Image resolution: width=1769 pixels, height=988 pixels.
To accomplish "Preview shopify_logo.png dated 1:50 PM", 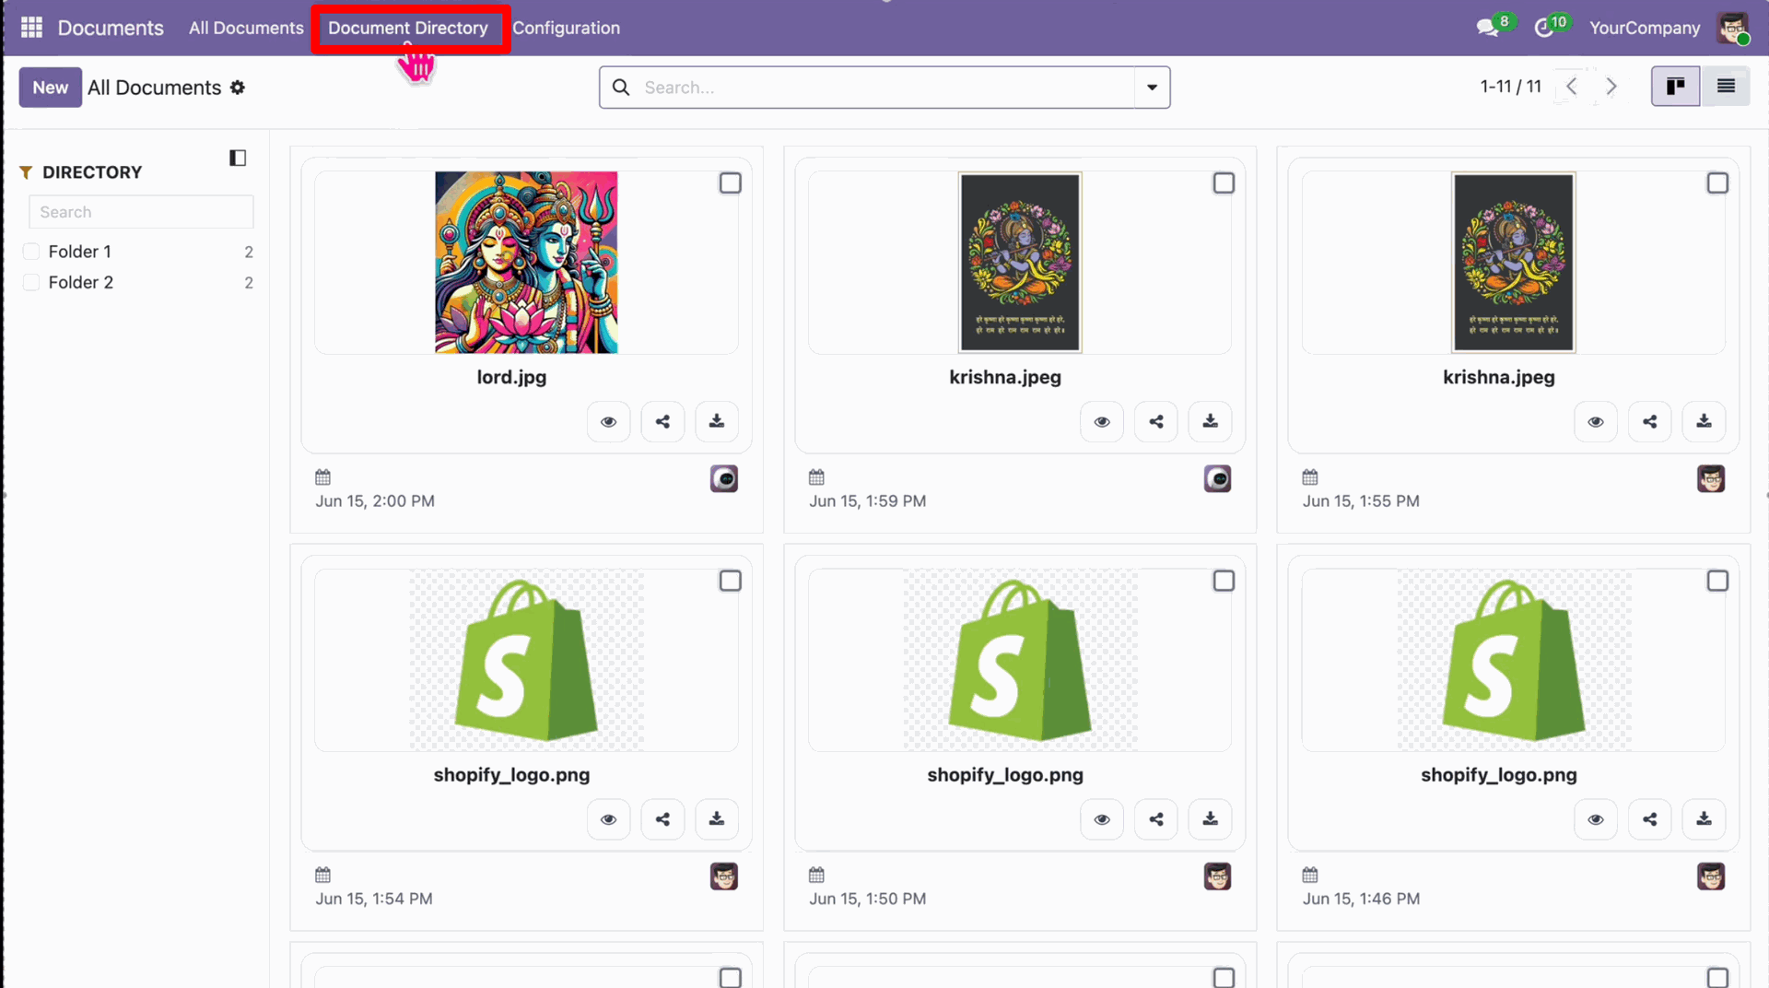I will [x=1102, y=819].
